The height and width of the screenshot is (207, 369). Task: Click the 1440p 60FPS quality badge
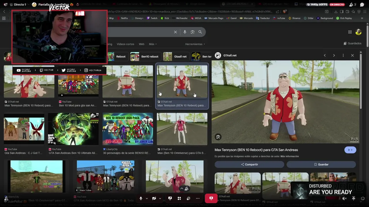tap(317, 5)
